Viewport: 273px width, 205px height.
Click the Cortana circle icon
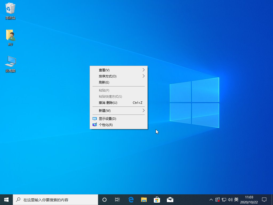(x=104, y=199)
